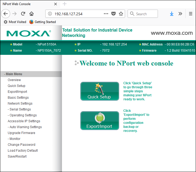Click the MOXA logo
Screen dimensions: 196x172
(x=29, y=33)
